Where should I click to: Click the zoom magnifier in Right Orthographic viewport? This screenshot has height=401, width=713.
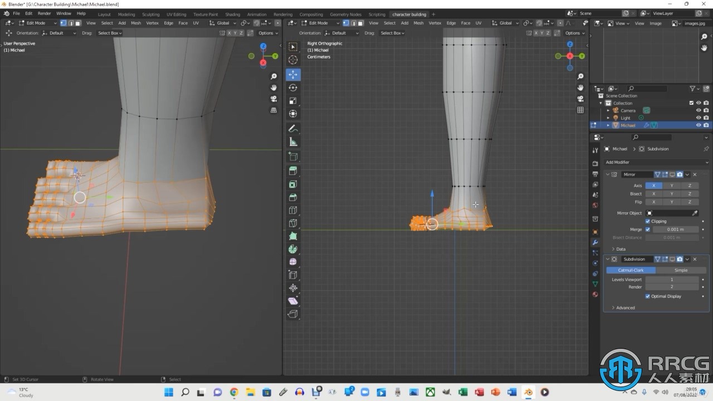tap(580, 76)
